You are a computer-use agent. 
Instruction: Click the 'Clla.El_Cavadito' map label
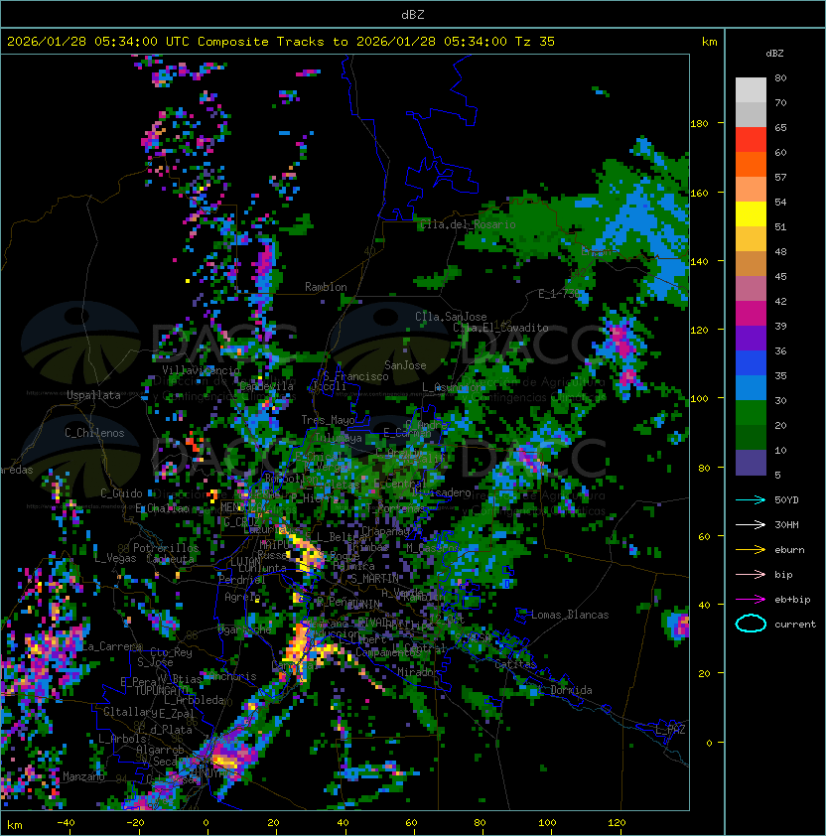coord(500,328)
